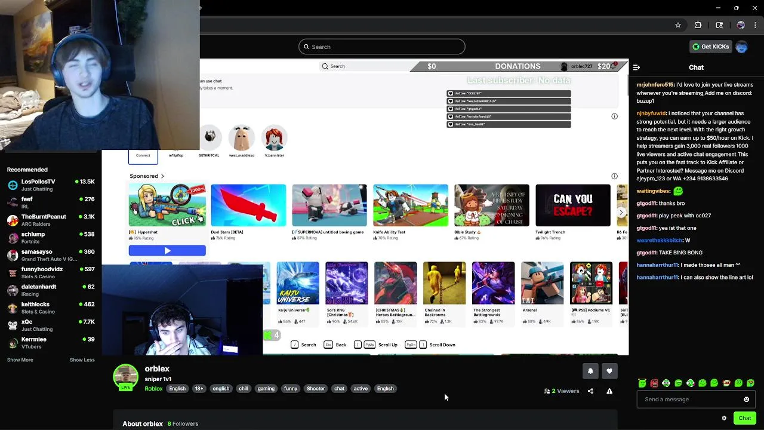Open daletanhardt channel in Recommended

click(51, 290)
